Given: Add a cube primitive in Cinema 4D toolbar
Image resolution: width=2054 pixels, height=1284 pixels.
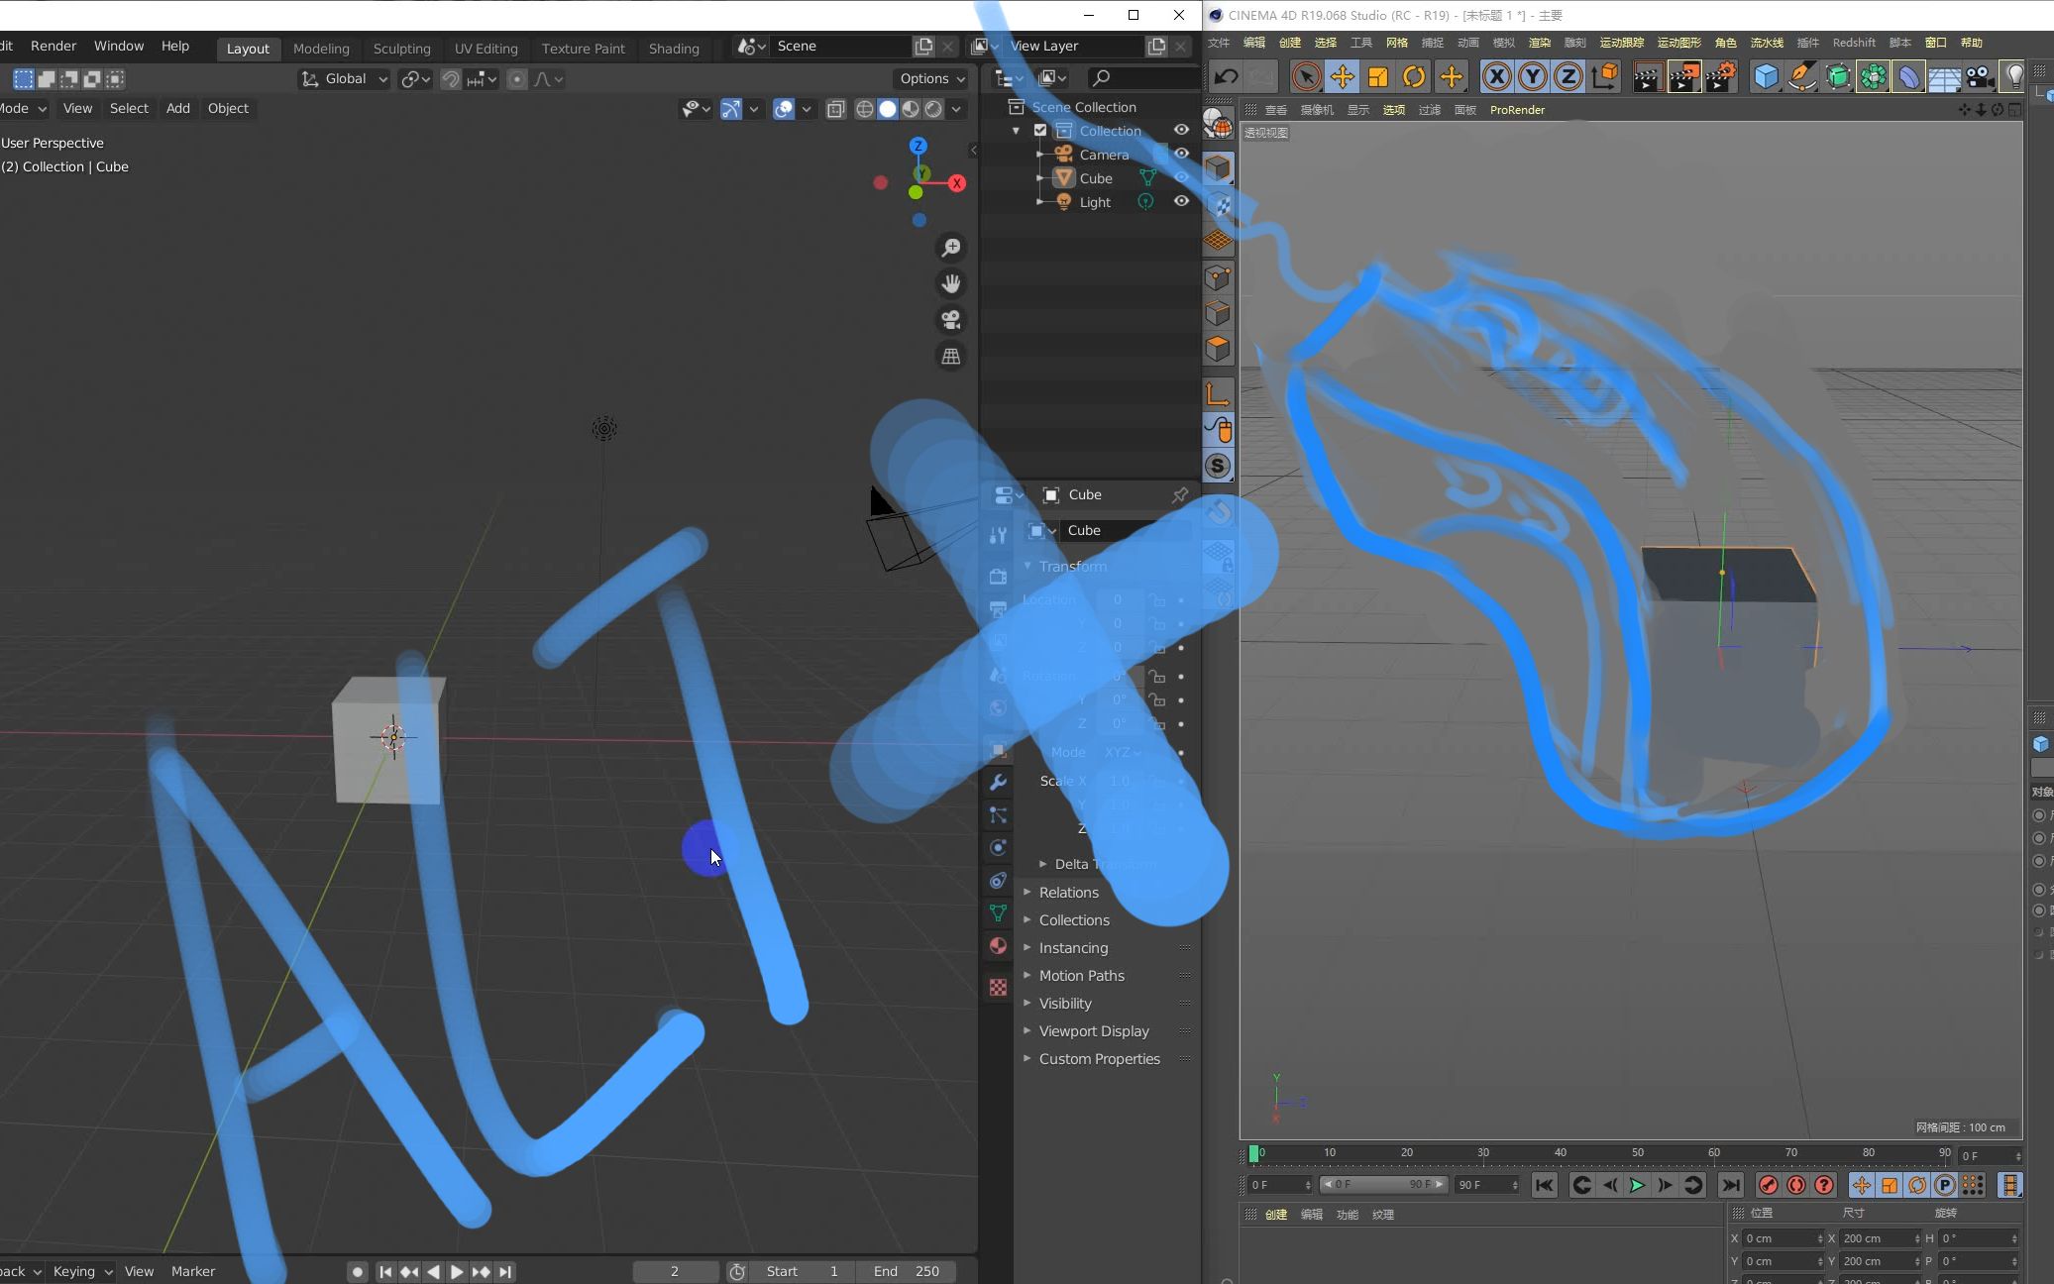Looking at the screenshot, I should coord(1768,76).
